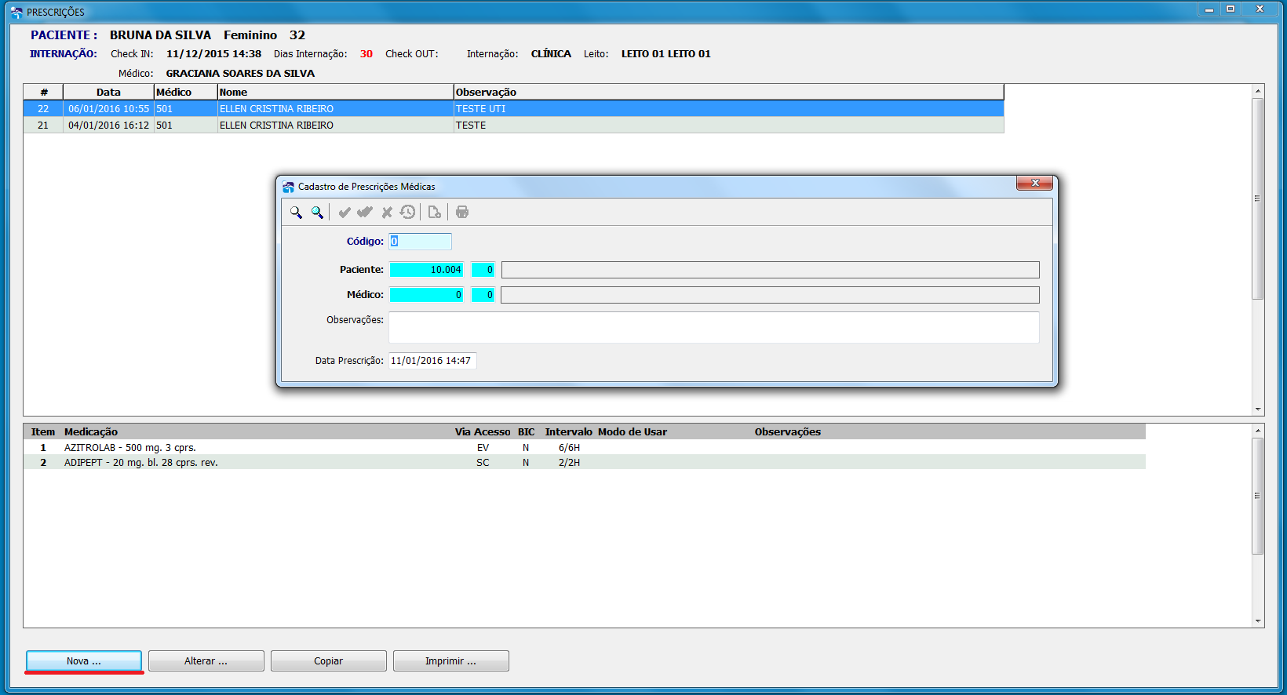Click the new document icon in dialog toolbar

pos(434,212)
